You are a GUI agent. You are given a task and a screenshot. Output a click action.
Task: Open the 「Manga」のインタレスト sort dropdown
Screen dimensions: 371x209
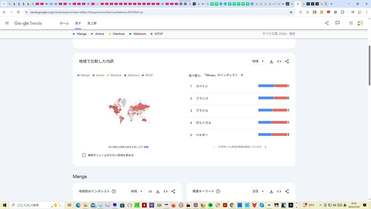click(224, 75)
